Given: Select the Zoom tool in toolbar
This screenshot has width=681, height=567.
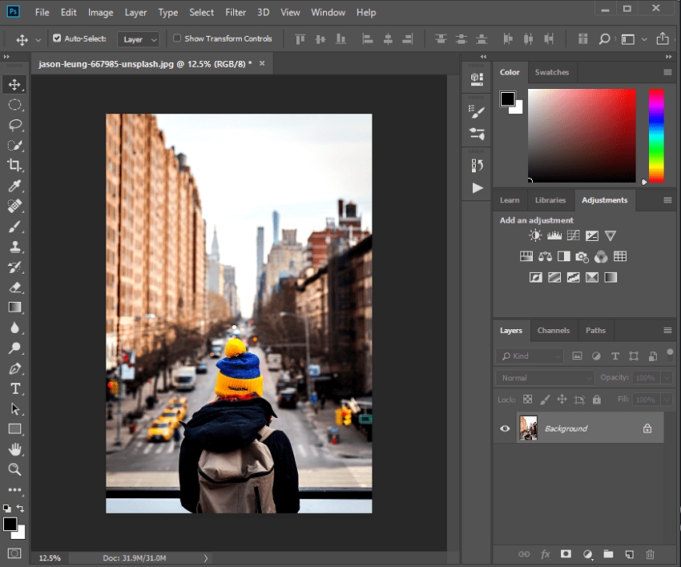Looking at the screenshot, I should click(15, 469).
